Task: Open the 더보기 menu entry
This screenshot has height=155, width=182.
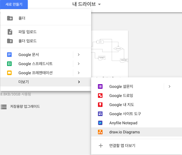Action: tap(46, 82)
